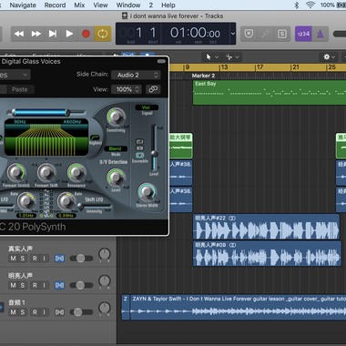The image size is (346, 346).
Task: Open the Mix menu
Action: (x=79, y=5)
